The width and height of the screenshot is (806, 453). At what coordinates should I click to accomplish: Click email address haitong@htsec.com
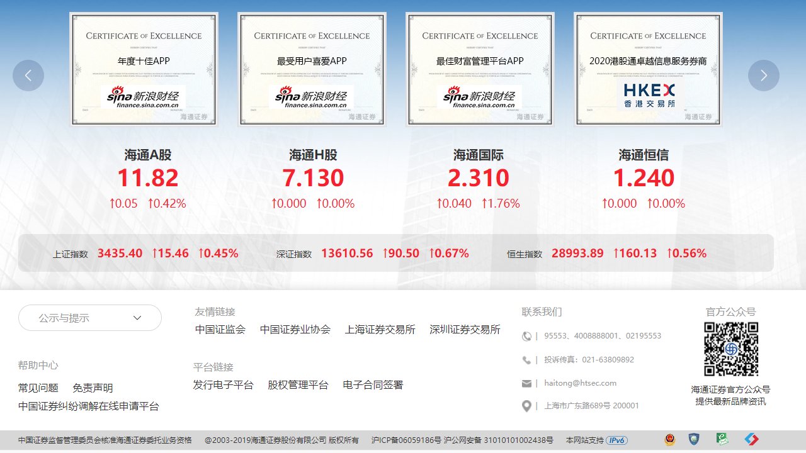(581, 383)
